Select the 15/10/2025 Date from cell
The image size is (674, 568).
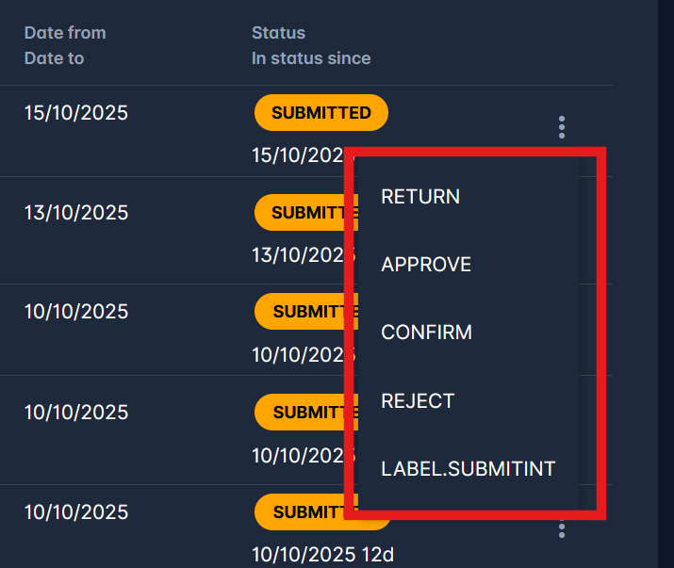(76, 113)
